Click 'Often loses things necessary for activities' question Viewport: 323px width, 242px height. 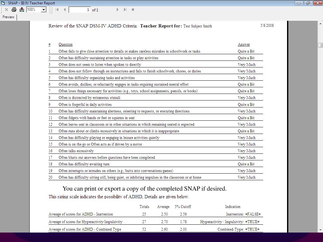coord(128,91)
